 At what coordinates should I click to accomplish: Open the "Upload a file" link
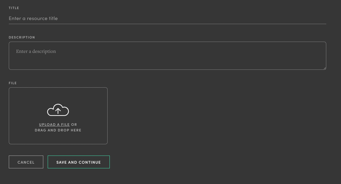tap(54, 125)
